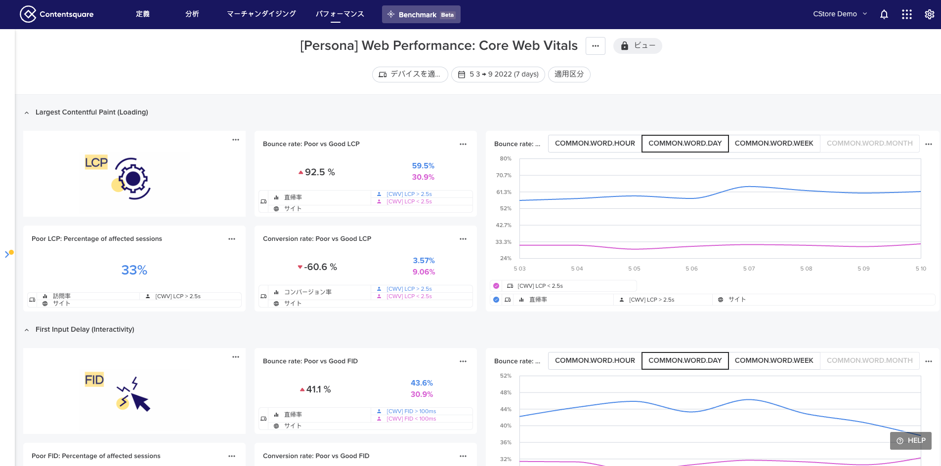This screenshot has width=941, height=466.
Task: Collapse First Input Delay section
Action: [27, 330]
